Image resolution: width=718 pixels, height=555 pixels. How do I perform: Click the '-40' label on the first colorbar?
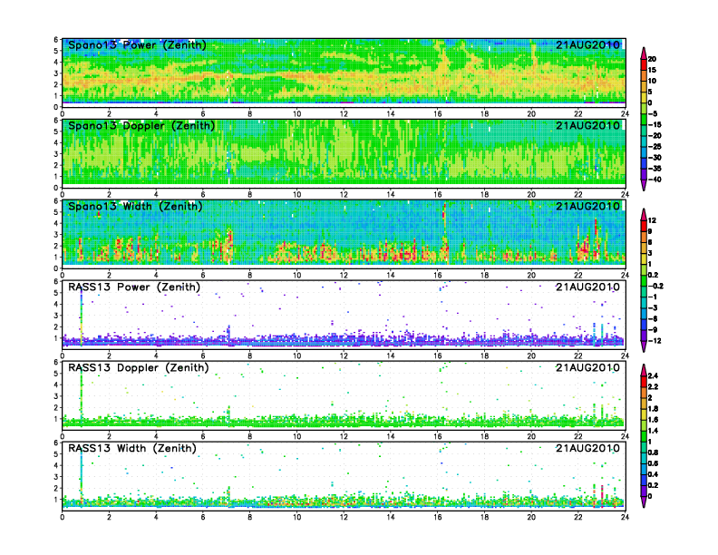655,180
